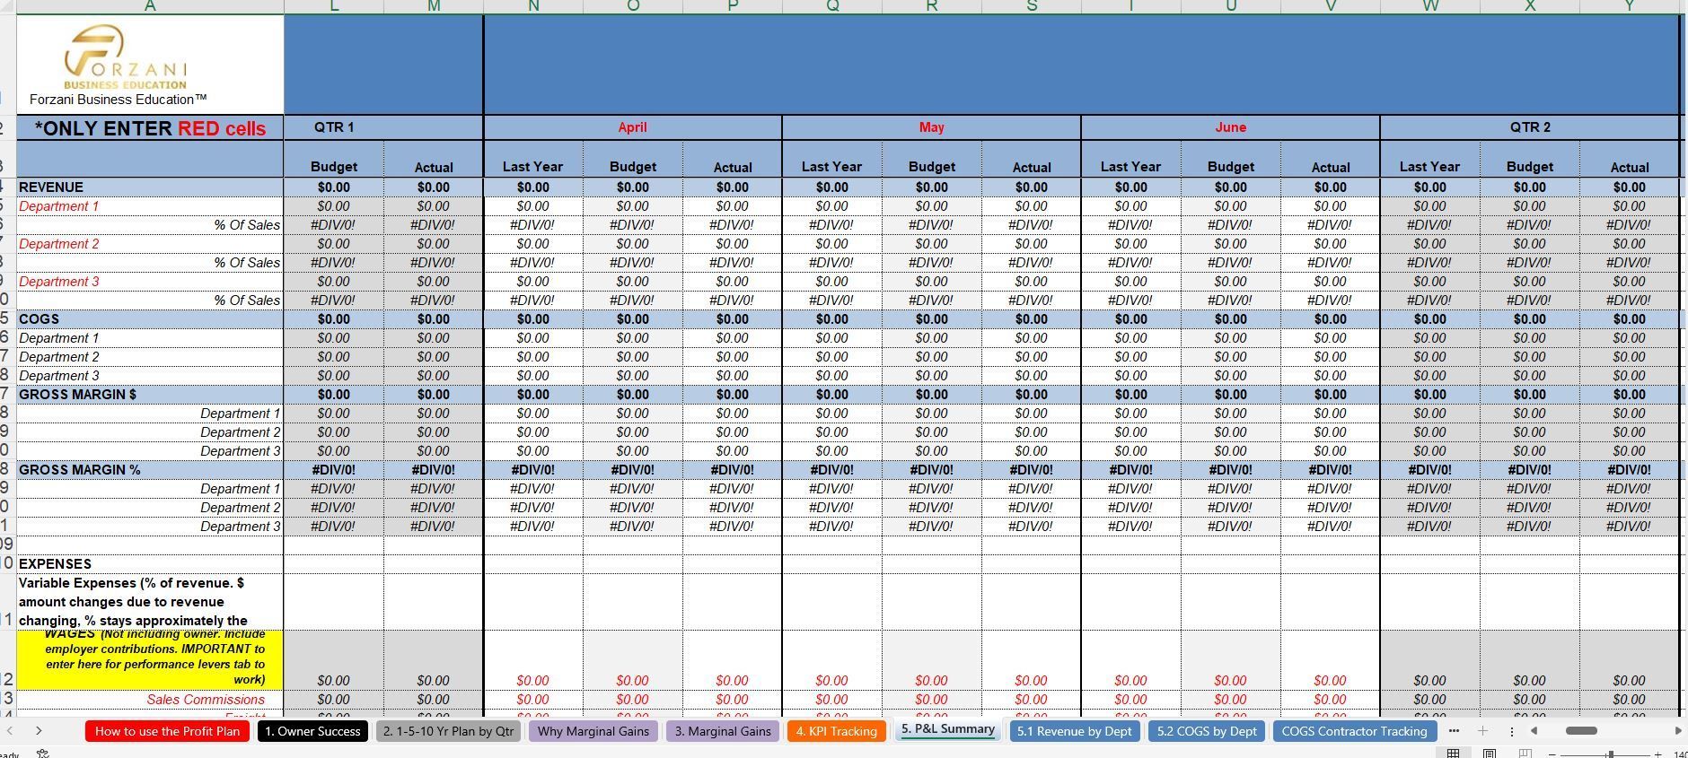This screenshot has height=758, width=1688.
Task: Open the '5.1 Revenue by Dept' sheet
Action: point(1074,731)
